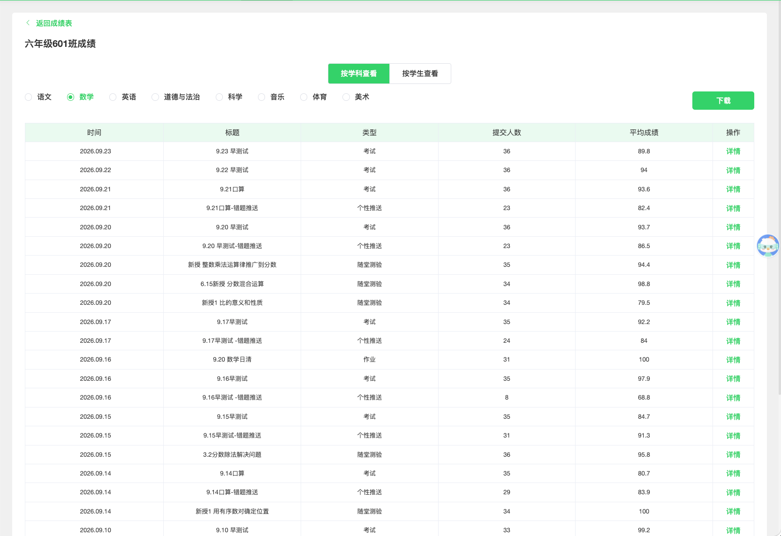Image resolution: width=781 pixels, height=536 pixels.
Task: Click the 时间 column header
Action: [x=94, y=133]
